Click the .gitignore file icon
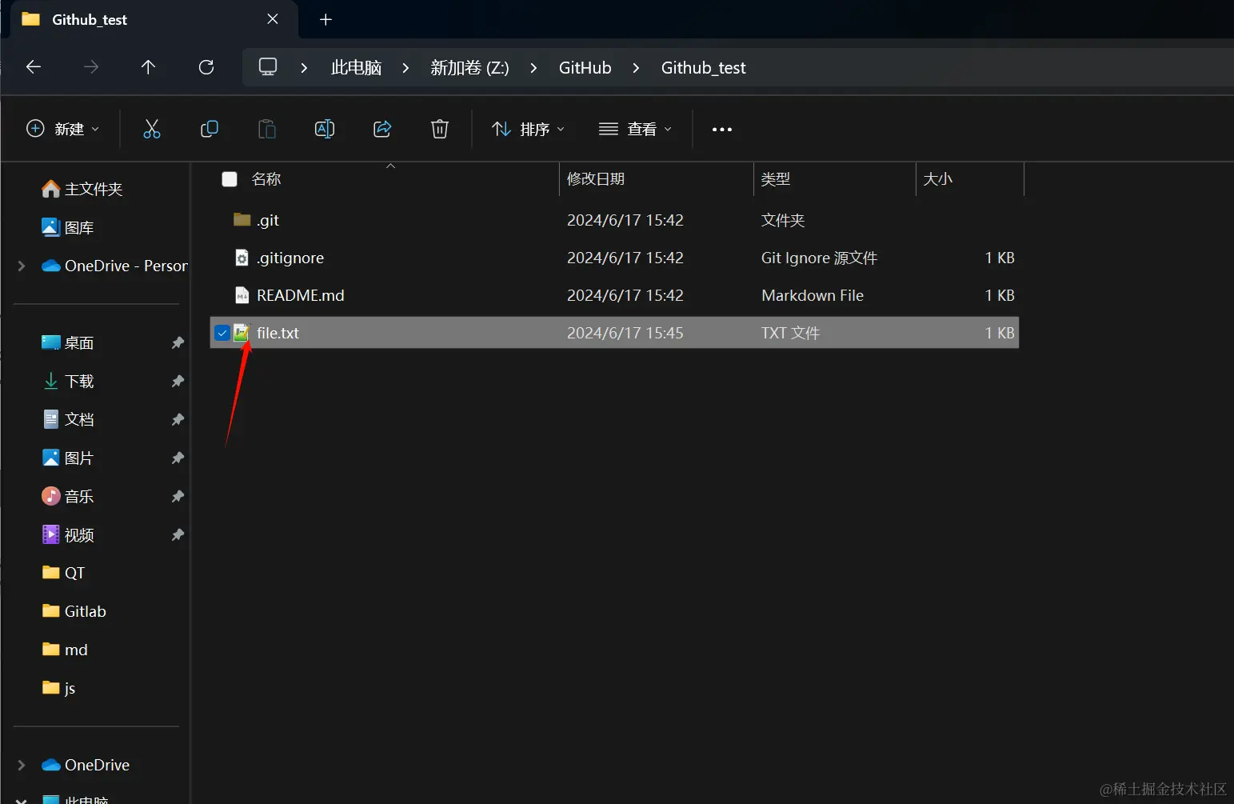The image size is (1234, 804). pyautogui.click(x=242, y=258)
